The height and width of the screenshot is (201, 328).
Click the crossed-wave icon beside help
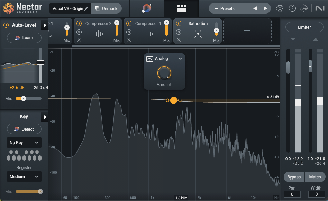pyautogui.click(x=304, y=8)
